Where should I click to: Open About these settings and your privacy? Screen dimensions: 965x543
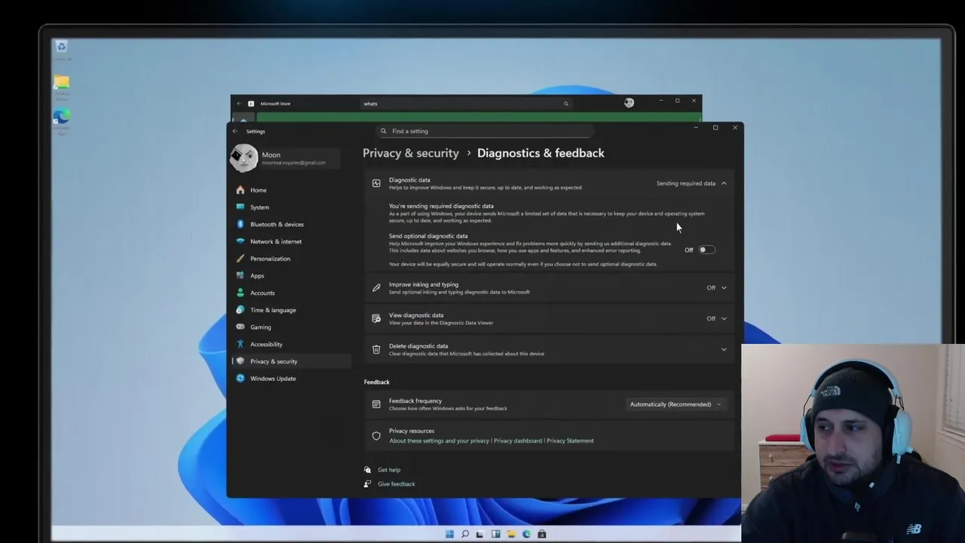(x=439, y=440)
